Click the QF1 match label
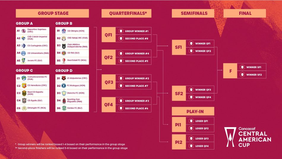 [x=108, y=35]
